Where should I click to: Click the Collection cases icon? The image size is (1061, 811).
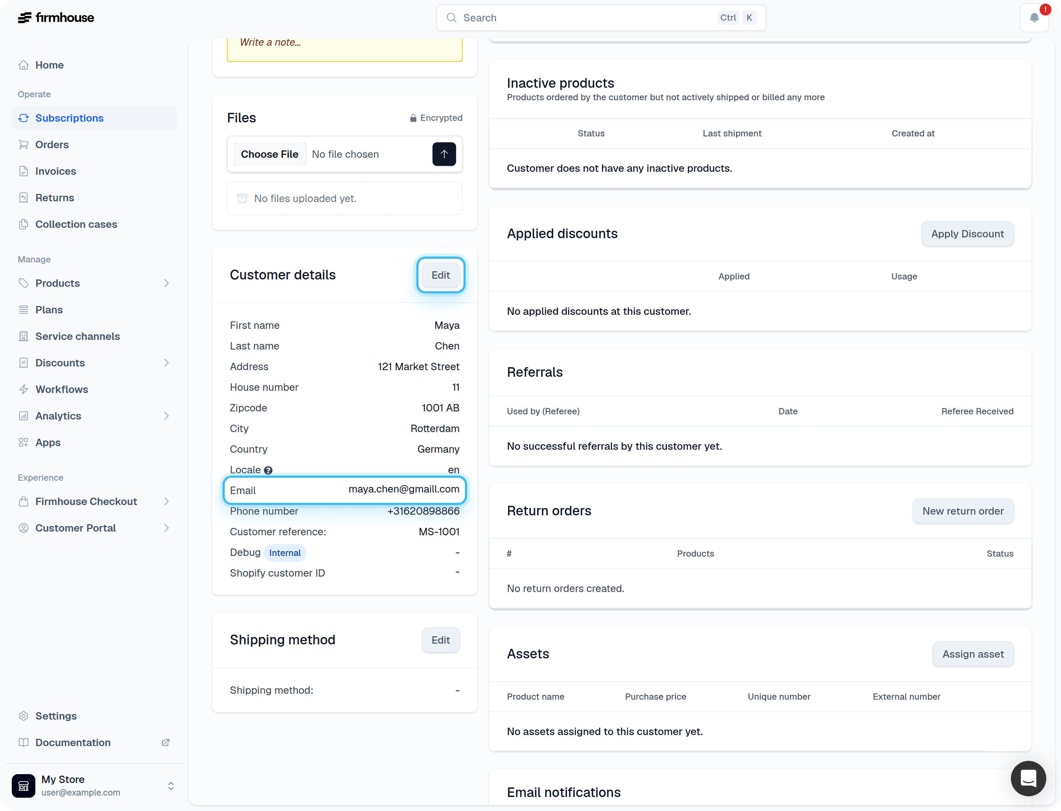pos(24,224)
